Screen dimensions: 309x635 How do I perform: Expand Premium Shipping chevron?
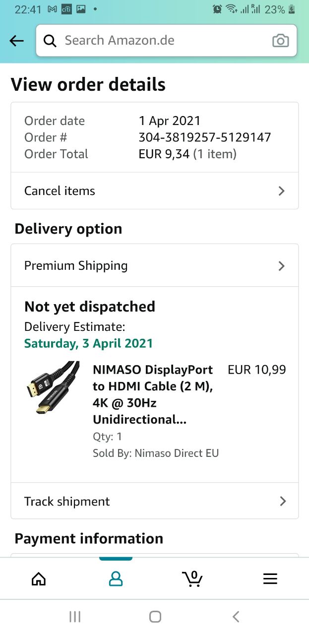pyautogui.click(x=281, y=266)
